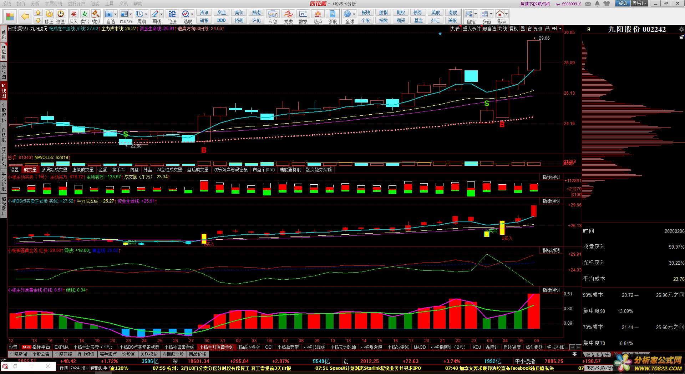Toggle the 窗 window option
Screen dimensions: 685x374
click(x=529, y=29)
